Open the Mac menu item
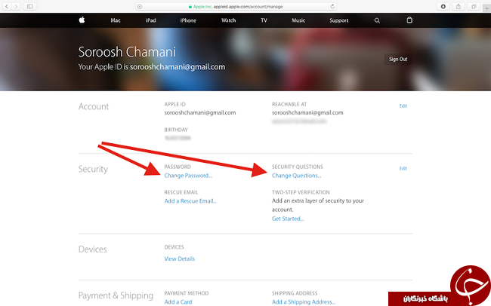This screenshot has width=491, height=306. [x=116, y=20]
